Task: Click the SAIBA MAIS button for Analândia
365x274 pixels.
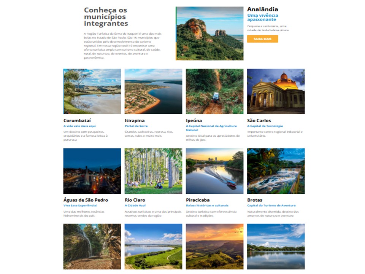Action: [262, 39]
